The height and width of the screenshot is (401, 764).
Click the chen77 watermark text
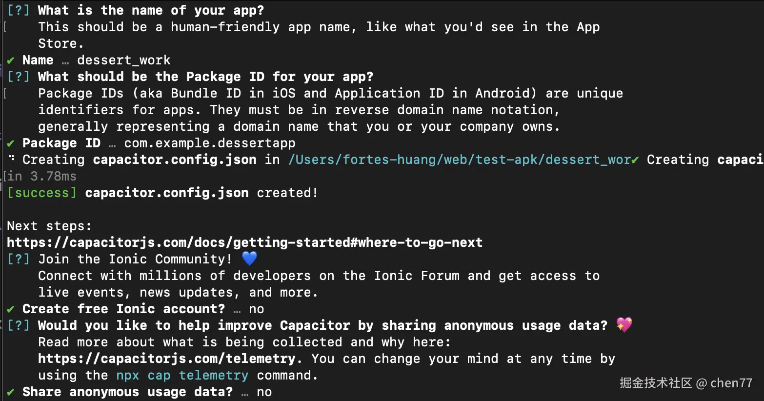[x=731, y=383]
